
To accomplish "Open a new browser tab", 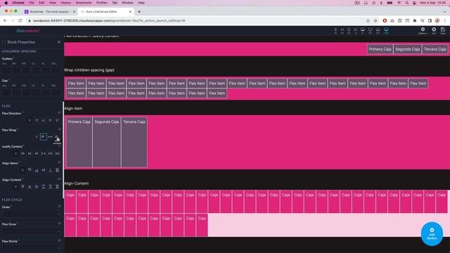I will (x=139, y=12).
